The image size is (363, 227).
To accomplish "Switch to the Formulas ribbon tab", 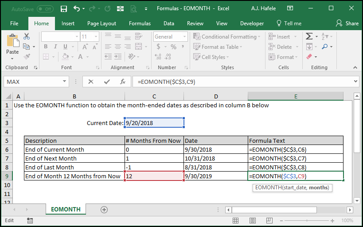I will pos(140,23).
